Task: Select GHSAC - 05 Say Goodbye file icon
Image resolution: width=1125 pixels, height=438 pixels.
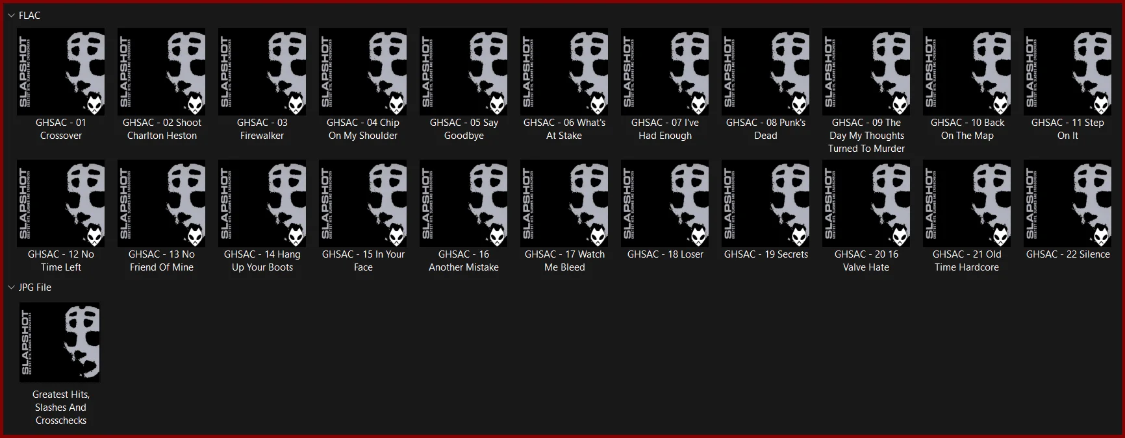Action: [x=464, y=71]
